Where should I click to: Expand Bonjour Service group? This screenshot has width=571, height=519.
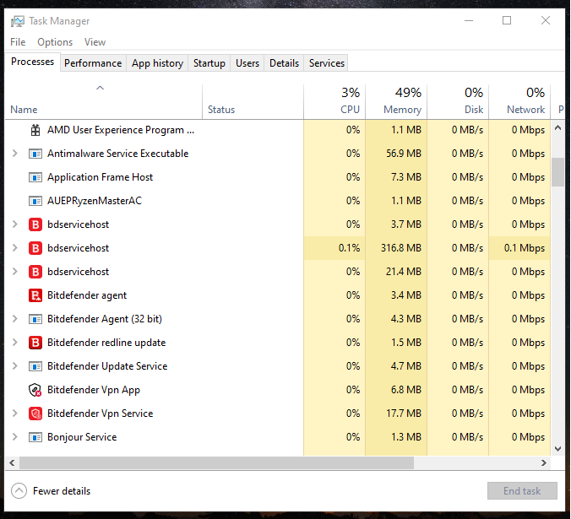(14, 437)
